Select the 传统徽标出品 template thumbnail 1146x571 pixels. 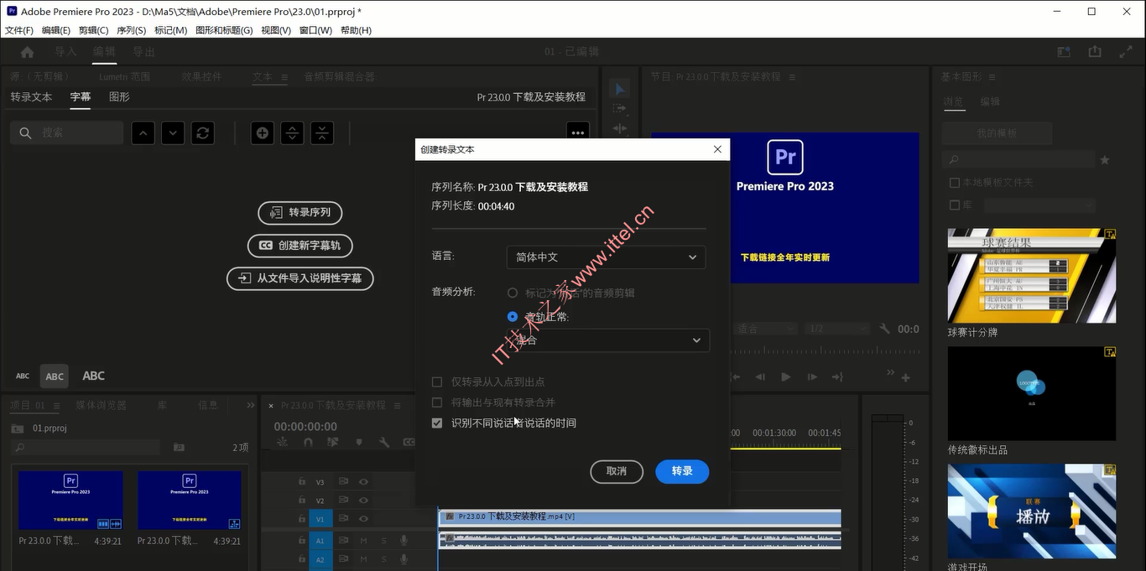click(x=1032, y=393)
